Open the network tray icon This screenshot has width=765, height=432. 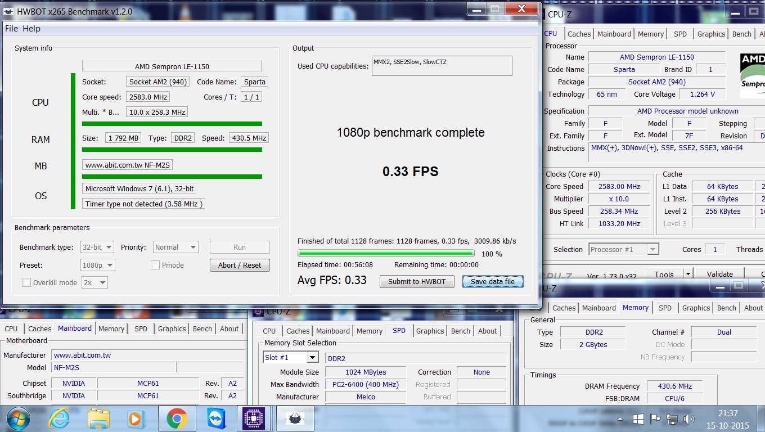[x=672, y=419]
